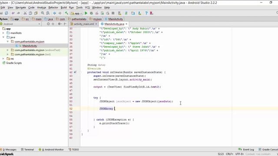Image resolution: width=278 pixels, height=156 pixels.
Task: Click the main breadcrumb folder
Action: (x=36, y=19)
